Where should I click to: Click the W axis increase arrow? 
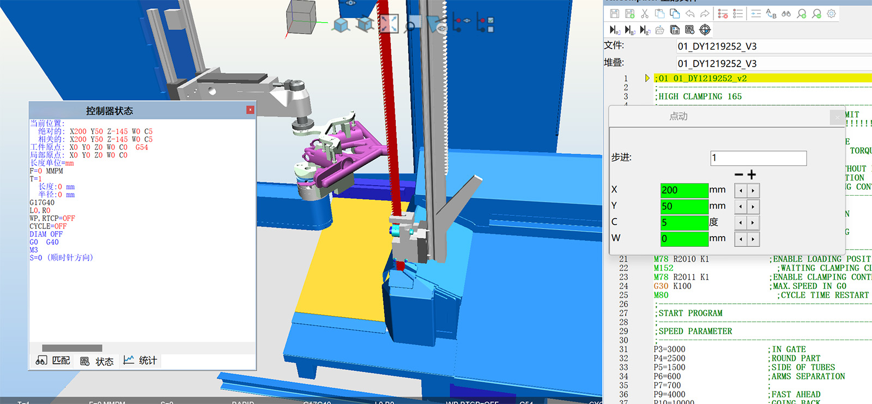pyautogui.click(x=753, y=239)
